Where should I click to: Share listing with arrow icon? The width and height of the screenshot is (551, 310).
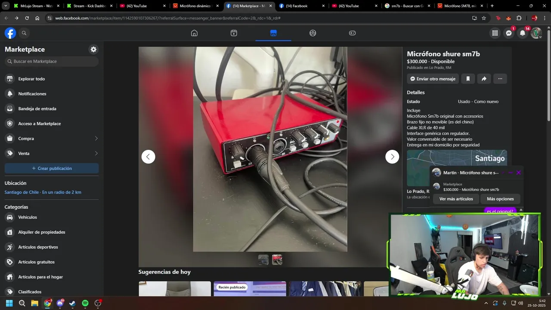click(484, 79)
